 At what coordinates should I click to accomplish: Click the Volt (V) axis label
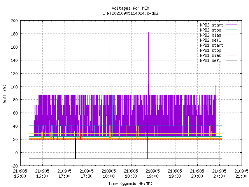click(x=5, y=93)
